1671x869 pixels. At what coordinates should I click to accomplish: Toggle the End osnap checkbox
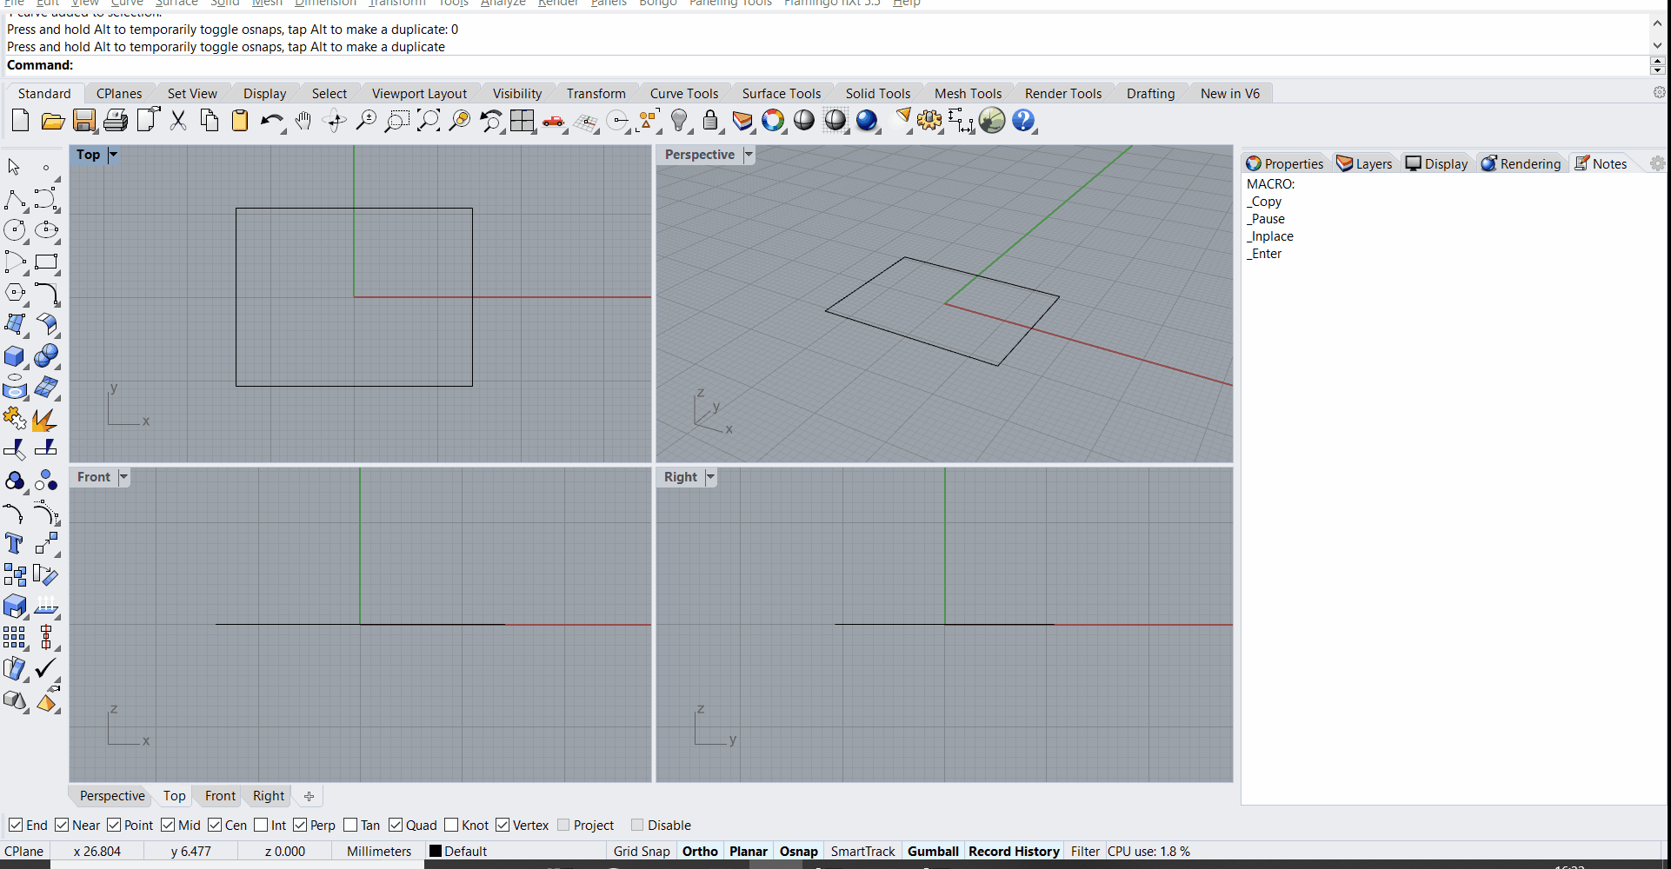(x=16, y=825)
